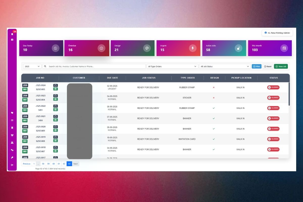The height and width of the screenshot is (202, 303).
Task: Open the two-person friends icon in sidebar
Action: (12, 143)
